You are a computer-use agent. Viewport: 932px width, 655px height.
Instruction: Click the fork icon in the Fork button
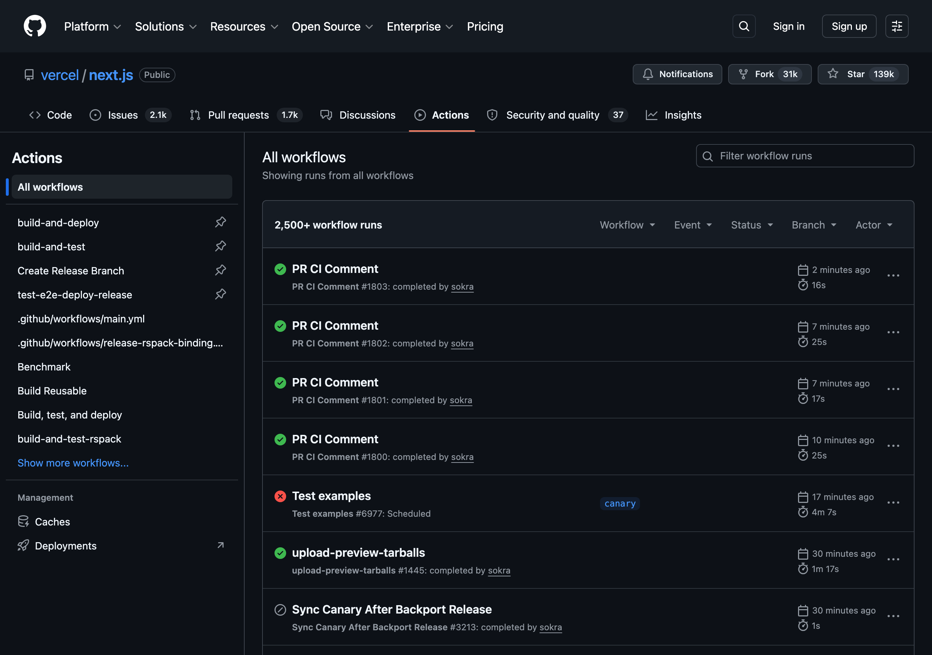pyautogui.click(x=743, y=74)
